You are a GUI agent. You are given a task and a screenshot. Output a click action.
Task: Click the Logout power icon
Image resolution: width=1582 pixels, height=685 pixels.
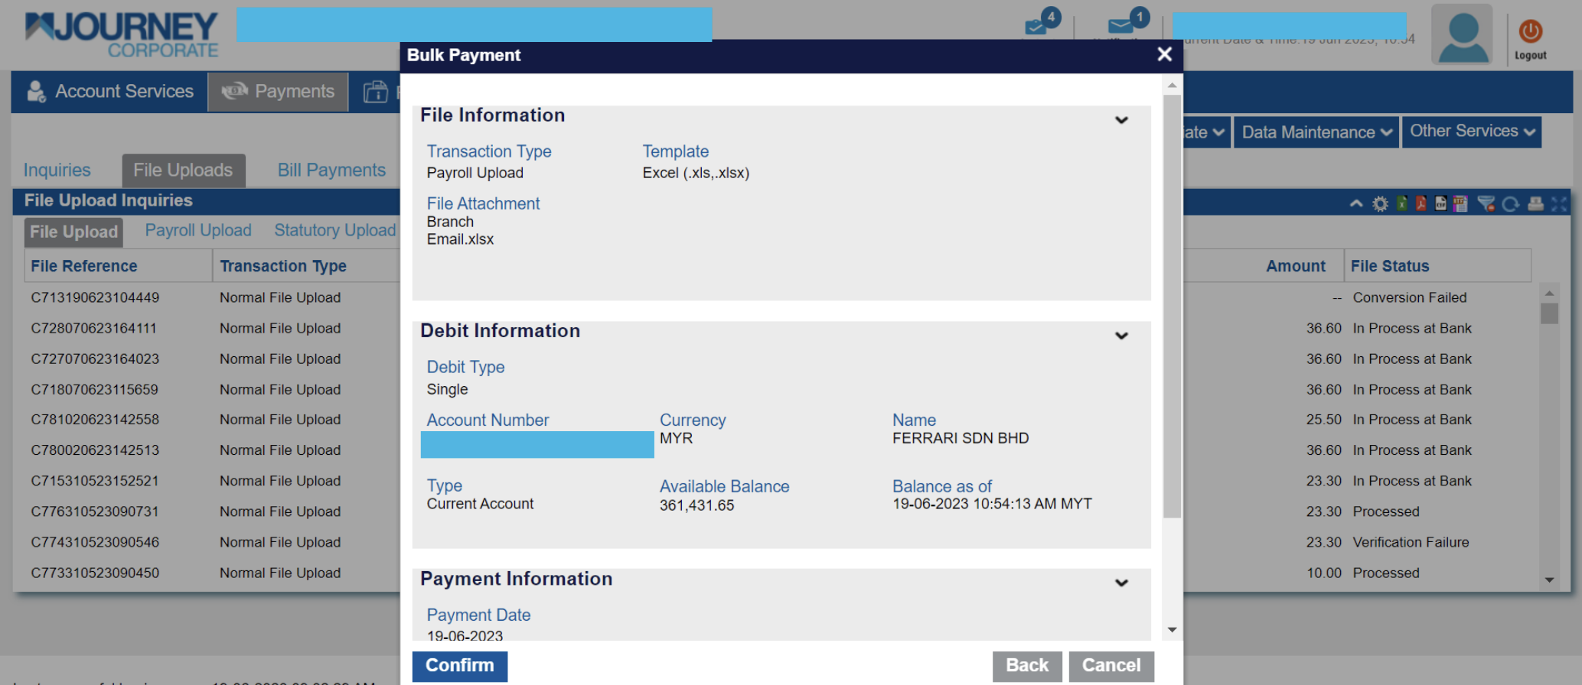click(x=1530, y=31)
